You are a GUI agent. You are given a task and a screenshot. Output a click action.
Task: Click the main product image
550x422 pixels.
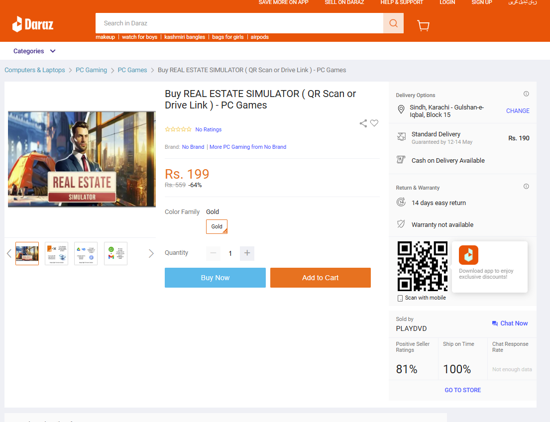point(82,159)
